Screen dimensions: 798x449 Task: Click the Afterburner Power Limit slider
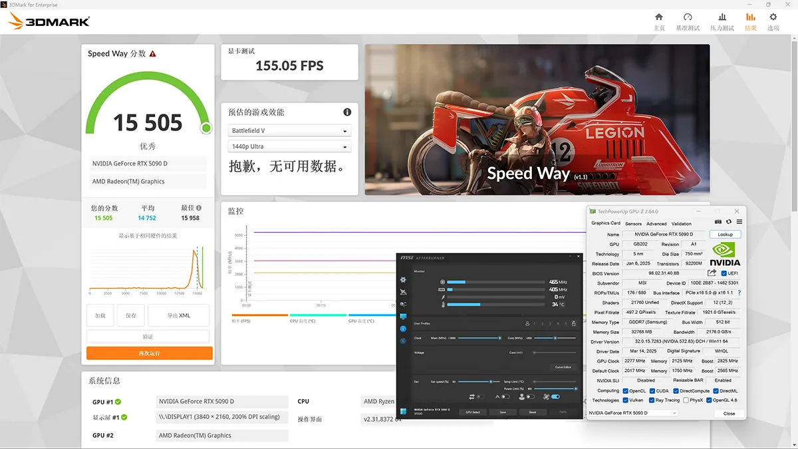tap(555, 388)
